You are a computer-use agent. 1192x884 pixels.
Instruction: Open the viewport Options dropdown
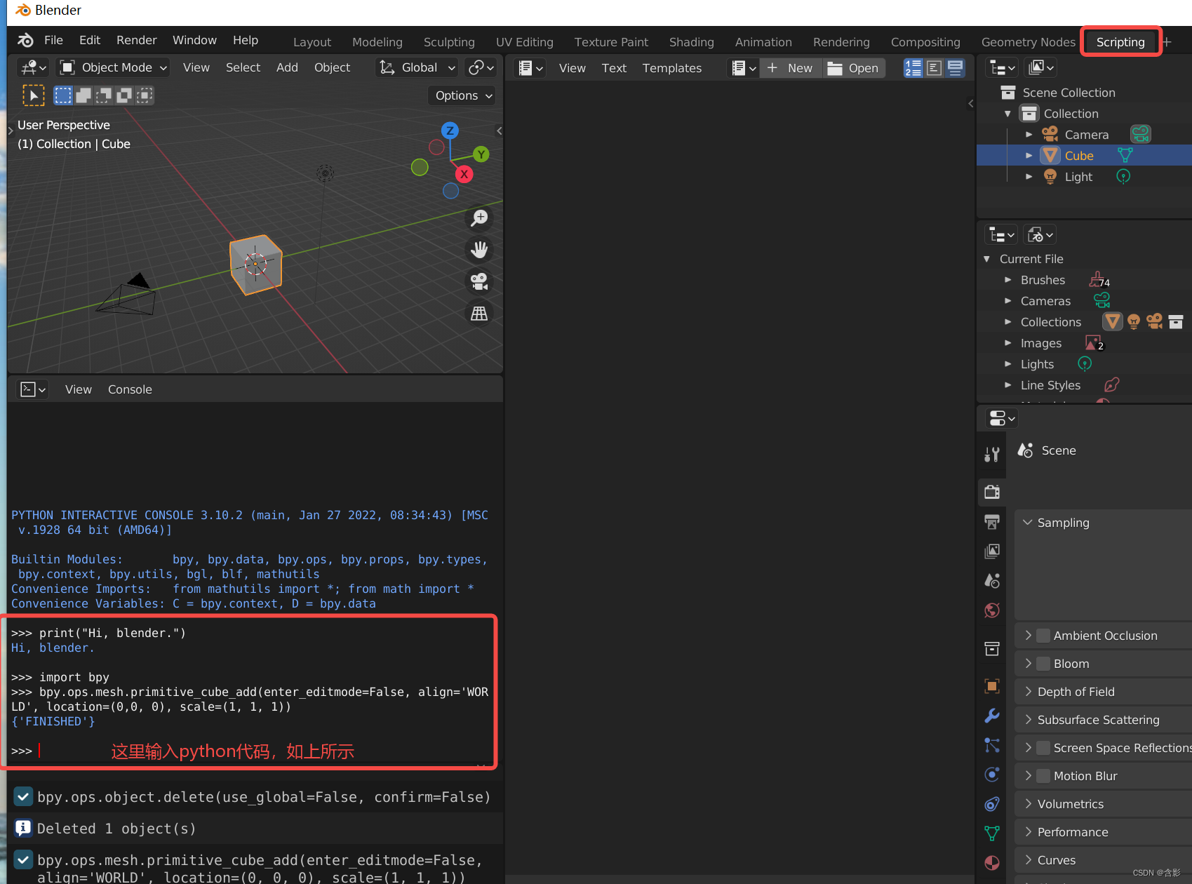pos(463,95)
